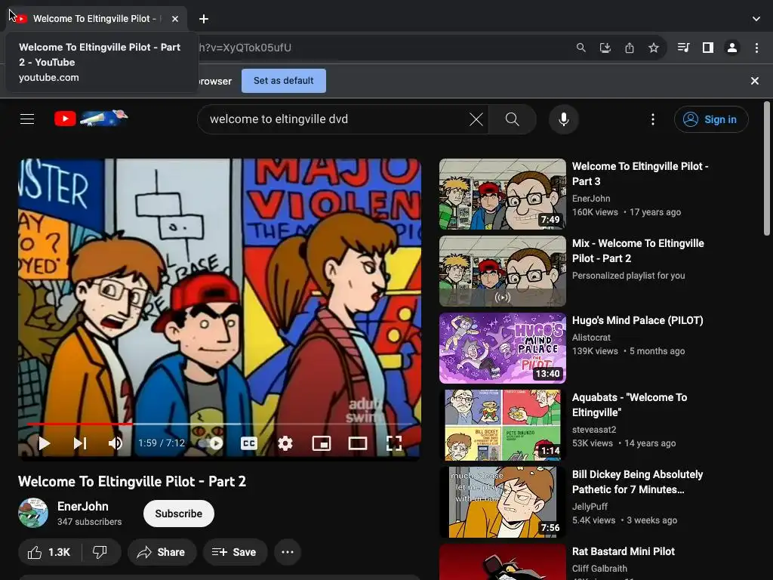The image size is (773, 580).
Task: Toggle the browser side panel
Action: [x=708, y=48]
